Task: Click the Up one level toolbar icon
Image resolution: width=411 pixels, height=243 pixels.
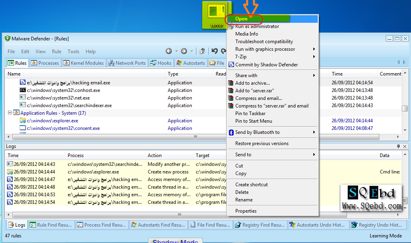Action: [202, 51]
